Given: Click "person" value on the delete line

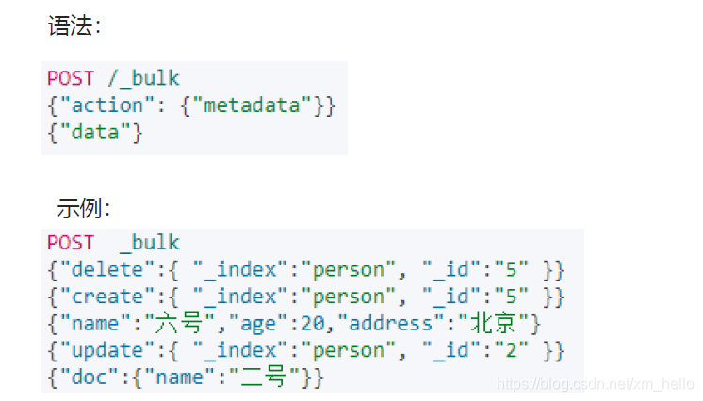Looking at the screenshot, I should (x=349, y=270).
